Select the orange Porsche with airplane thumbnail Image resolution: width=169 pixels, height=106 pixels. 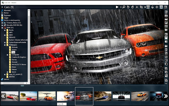pyautogui.click(x=47, y=96)
